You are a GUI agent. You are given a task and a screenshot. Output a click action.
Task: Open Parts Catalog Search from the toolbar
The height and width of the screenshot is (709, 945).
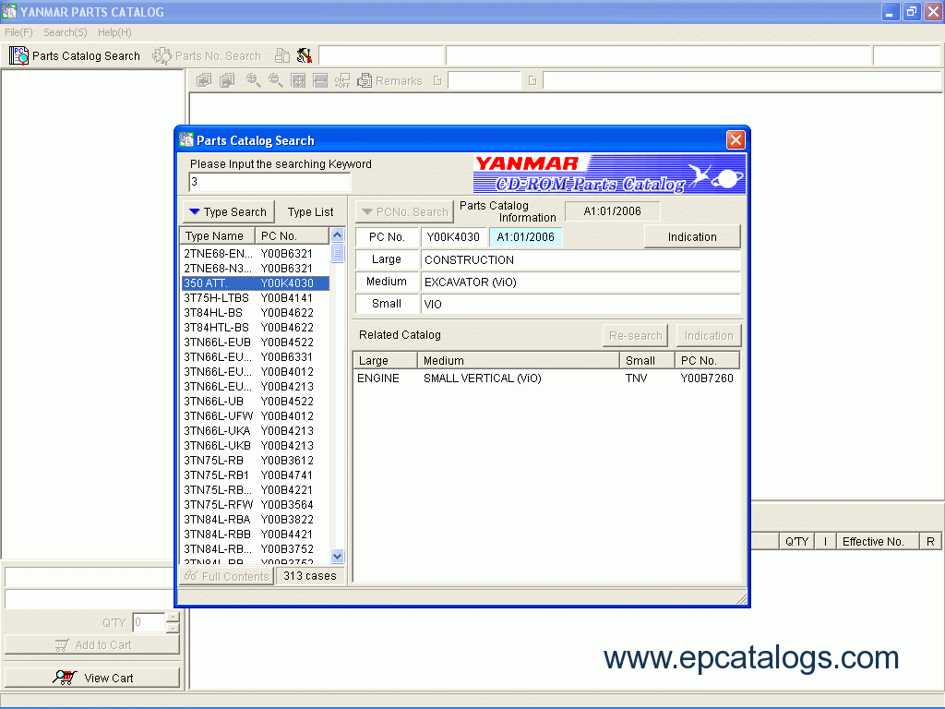pos(75,56)
